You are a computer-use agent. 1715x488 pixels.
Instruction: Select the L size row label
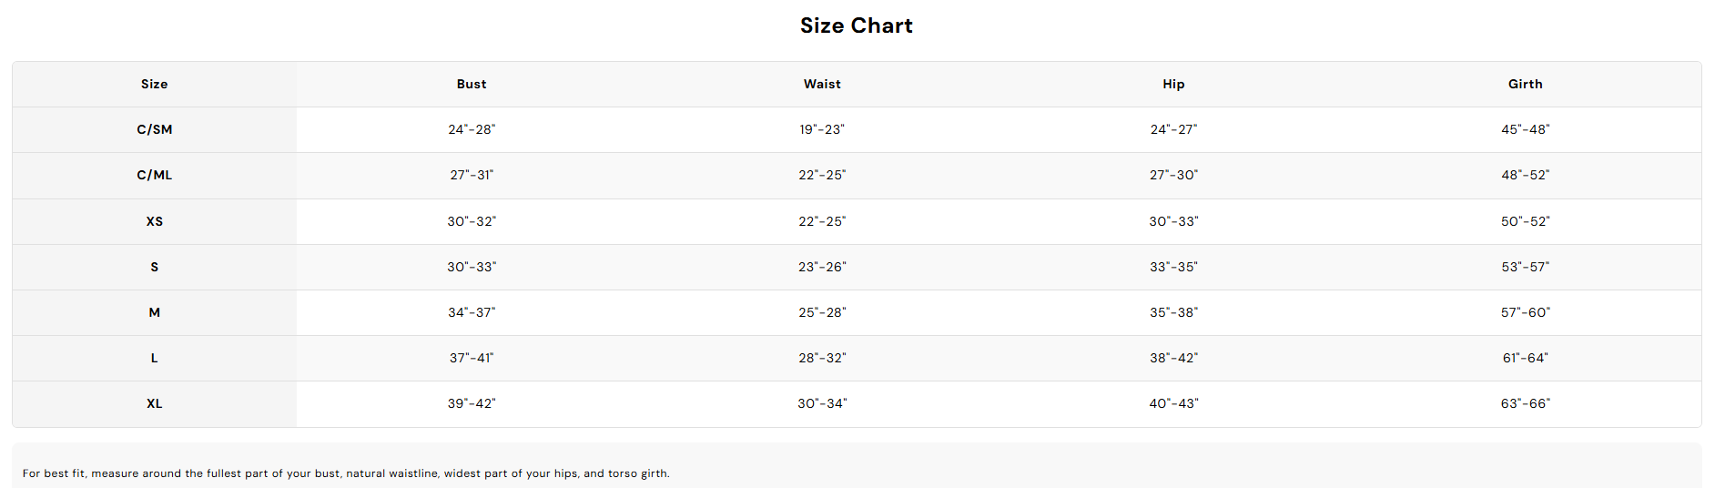pos(155,358)
